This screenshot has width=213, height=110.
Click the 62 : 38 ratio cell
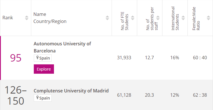(x=200, y=95)
